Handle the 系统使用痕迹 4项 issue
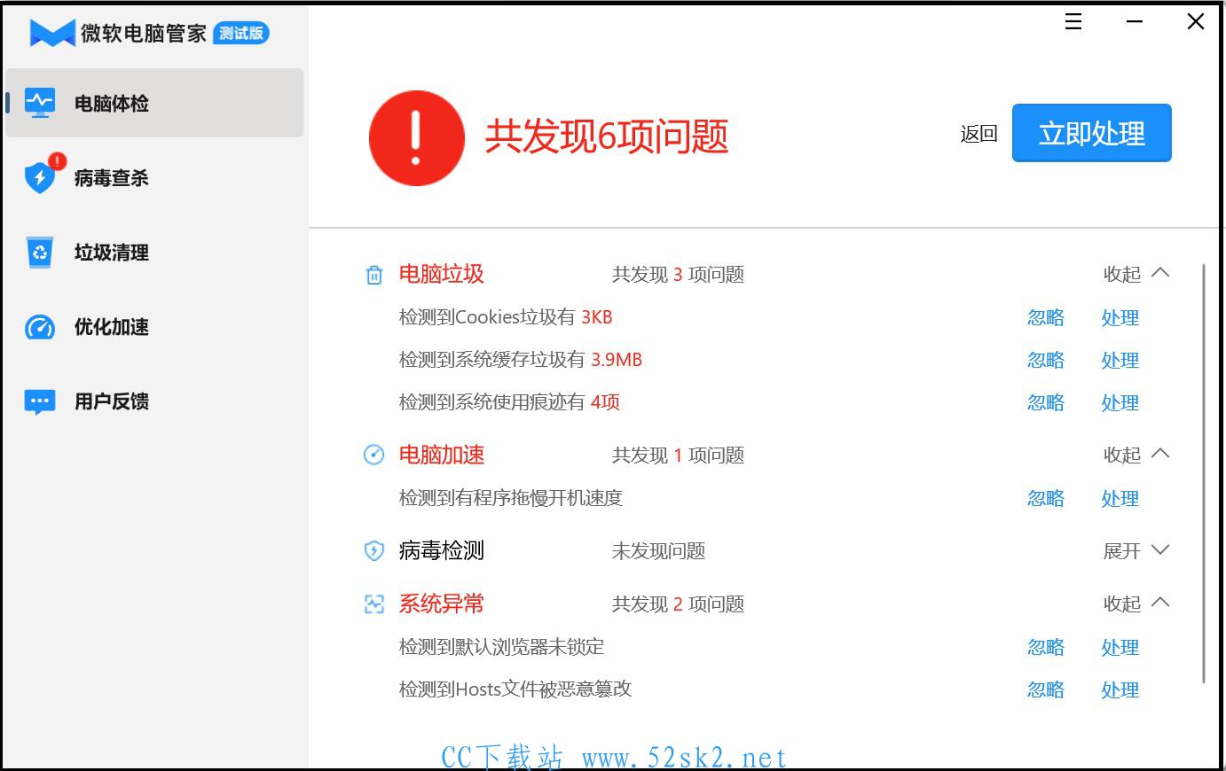Viewport: 1226px width, 771px height. [x=1120, y=402]
